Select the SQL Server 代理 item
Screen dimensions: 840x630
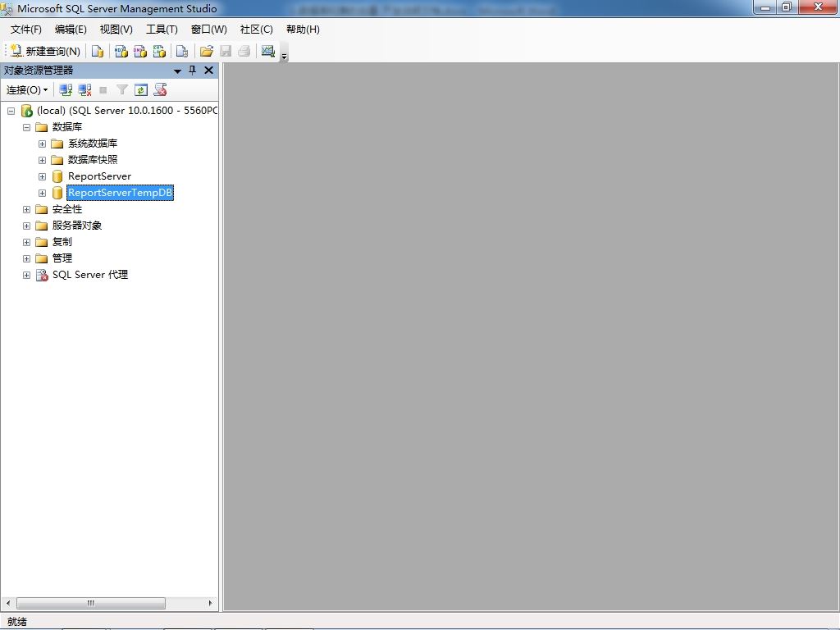coord(90,275)
